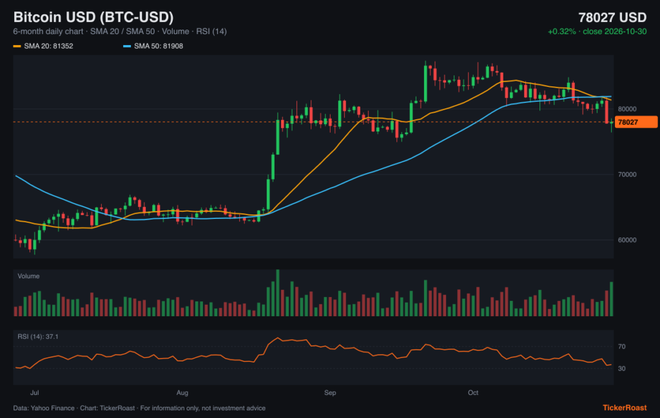Click the RSI (14): 37.1 label
This screenshot has width=660, height=418.
click(x=38, y=337)
